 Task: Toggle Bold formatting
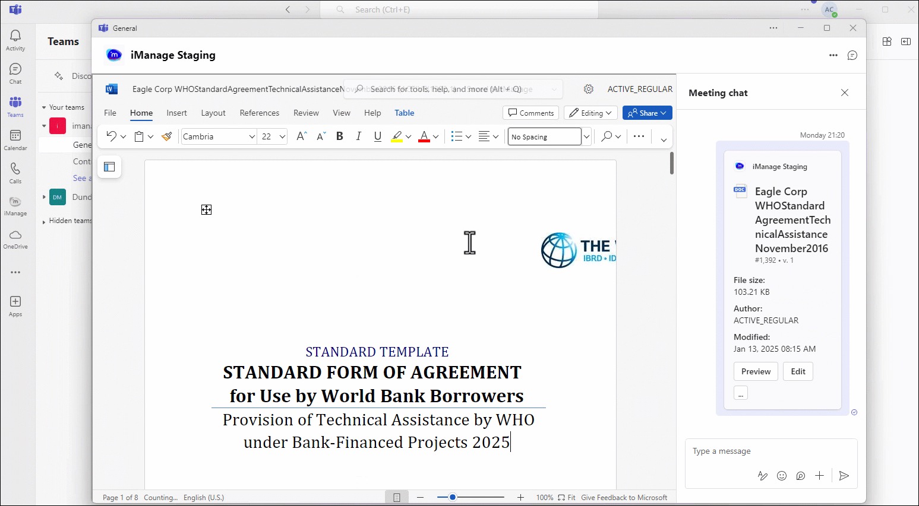click(x=340, y=136)
